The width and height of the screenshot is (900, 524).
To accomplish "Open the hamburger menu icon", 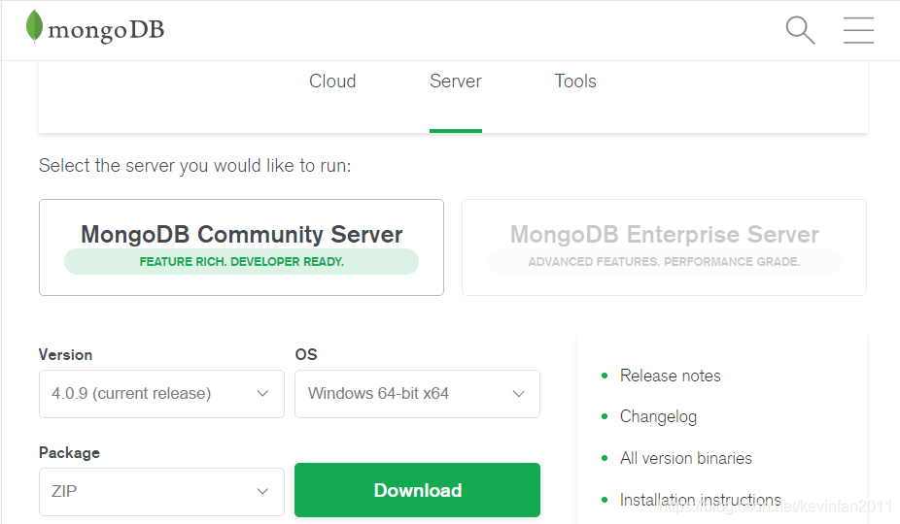I will click(x=858, y=30).
